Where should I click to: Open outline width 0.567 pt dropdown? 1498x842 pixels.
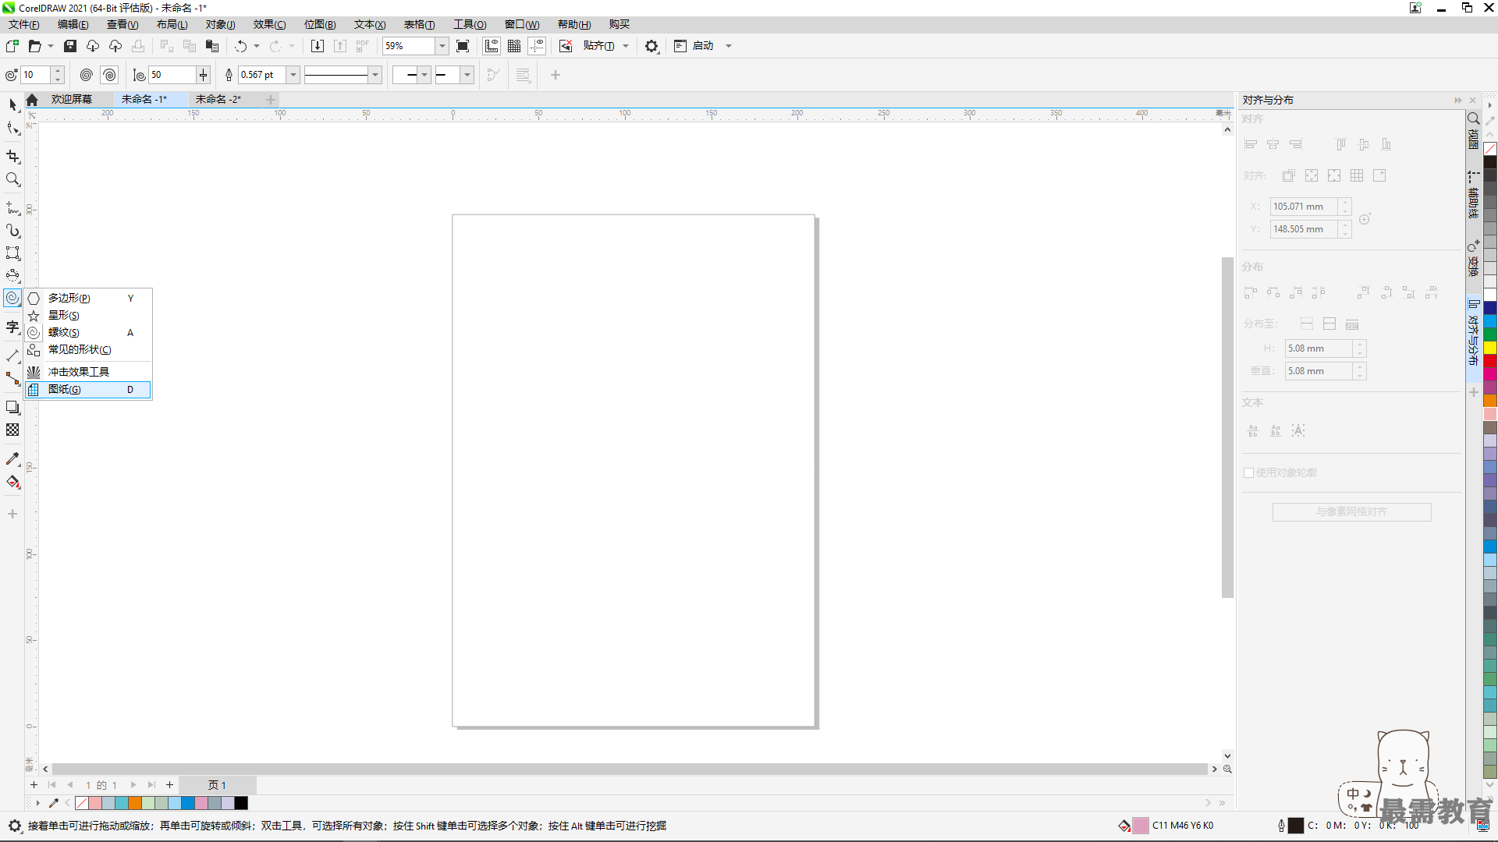[x=293, y=75]
